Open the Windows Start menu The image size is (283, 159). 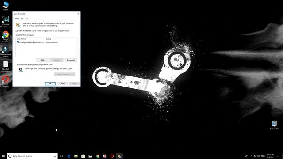[x=4, y=156]
